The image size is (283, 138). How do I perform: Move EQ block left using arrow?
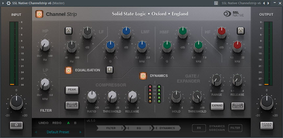pos(128,128)
